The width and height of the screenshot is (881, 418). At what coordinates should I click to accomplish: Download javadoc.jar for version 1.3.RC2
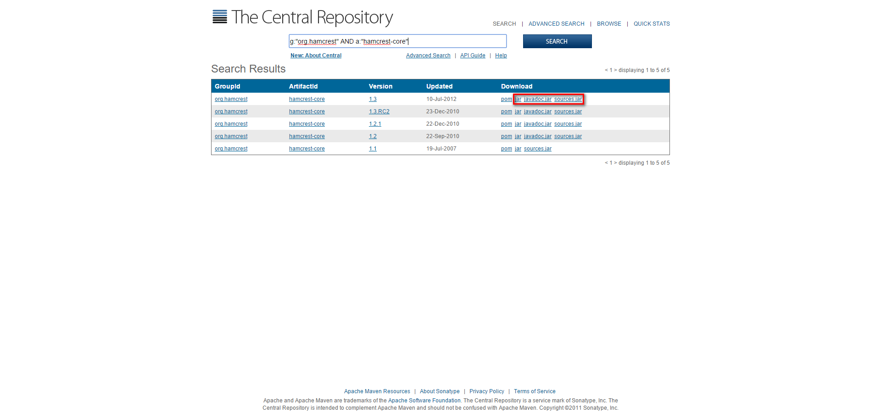[x=538, y=111]
